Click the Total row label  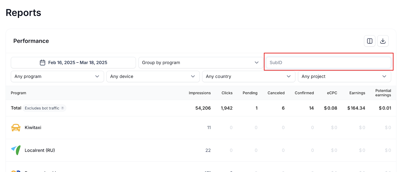coord(16,108)
